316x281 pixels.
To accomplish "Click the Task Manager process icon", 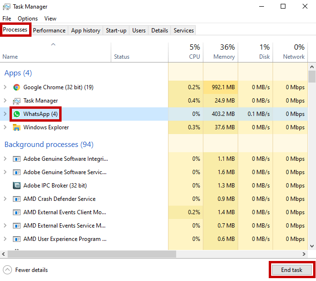I will 17,101.
